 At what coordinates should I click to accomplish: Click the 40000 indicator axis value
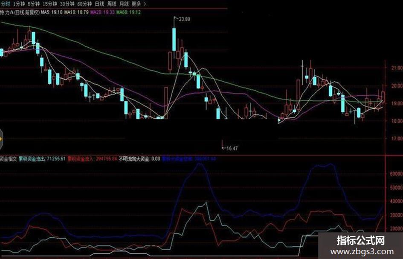pyautogui.click(x=396, y=201)
